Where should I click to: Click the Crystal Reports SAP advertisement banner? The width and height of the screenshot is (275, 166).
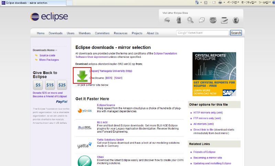[214, 74]
